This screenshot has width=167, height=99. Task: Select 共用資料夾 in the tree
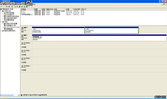10,15
